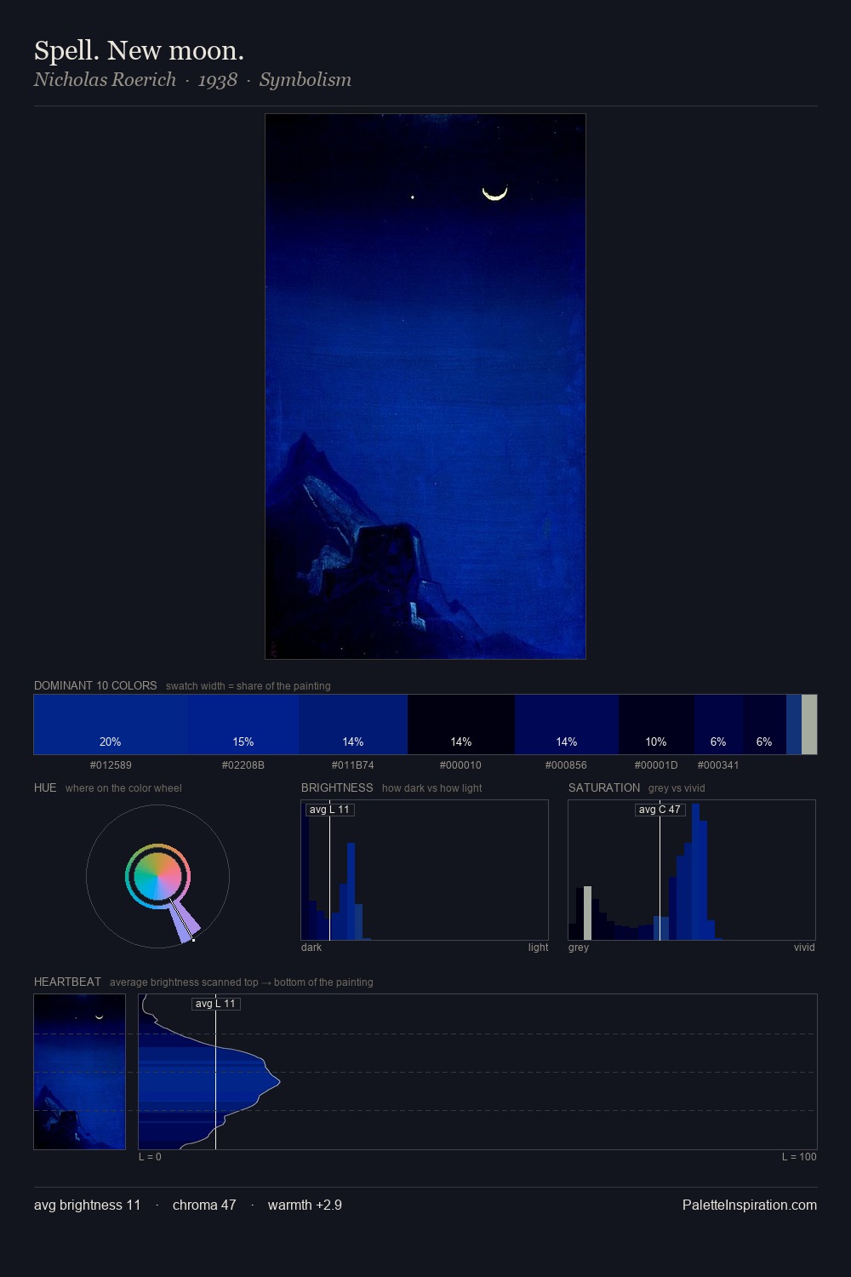The width and height of the screenshot is (851, 1277).
Task: Click the BRIGHTNESS section heading
Action: click(x=337, y=788)
